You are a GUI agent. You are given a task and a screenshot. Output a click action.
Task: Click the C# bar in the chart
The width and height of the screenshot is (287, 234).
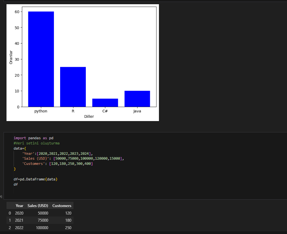tap(105, 103)
